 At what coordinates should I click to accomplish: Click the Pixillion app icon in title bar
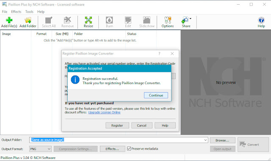pos(4,4)
